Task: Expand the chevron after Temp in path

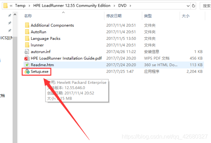Action: (29, 6)
